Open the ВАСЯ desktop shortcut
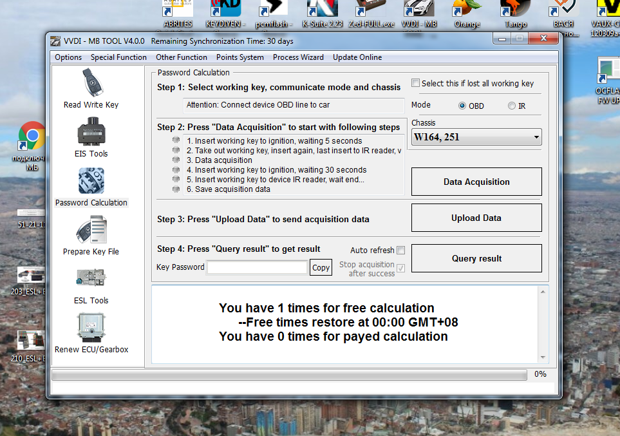This screenshot has height=436, width=620. pos(564,14)
